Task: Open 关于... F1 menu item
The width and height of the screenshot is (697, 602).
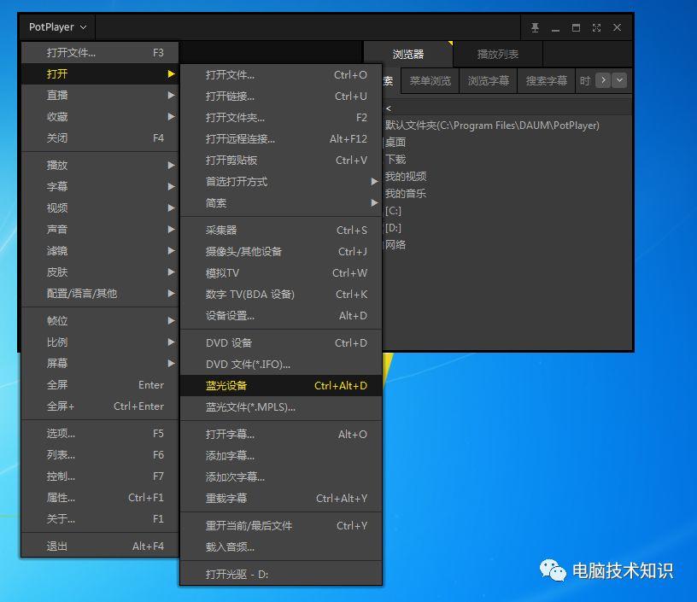Action: coord(100,519)
